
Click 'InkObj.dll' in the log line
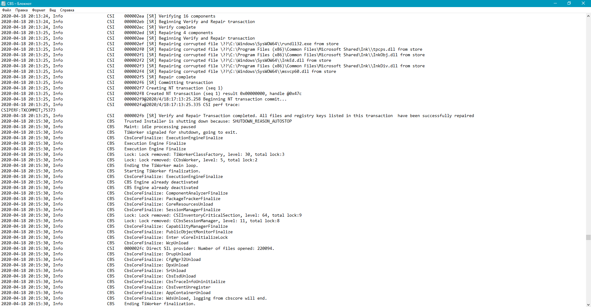point(385,55)
